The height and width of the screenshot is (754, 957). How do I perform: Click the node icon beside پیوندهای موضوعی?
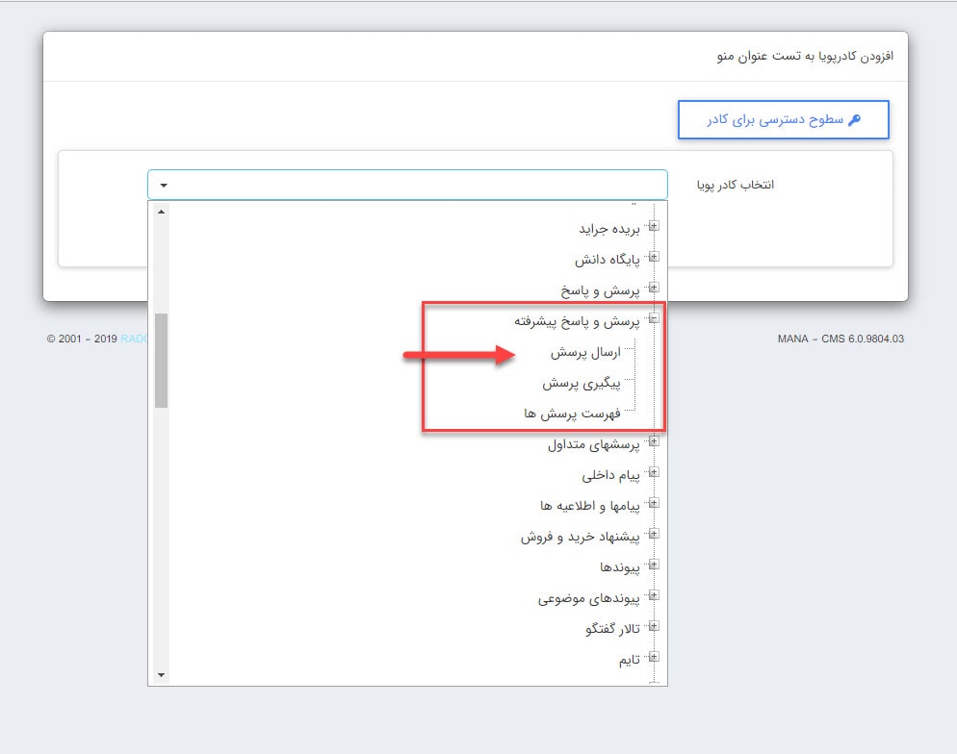point(655,596)
